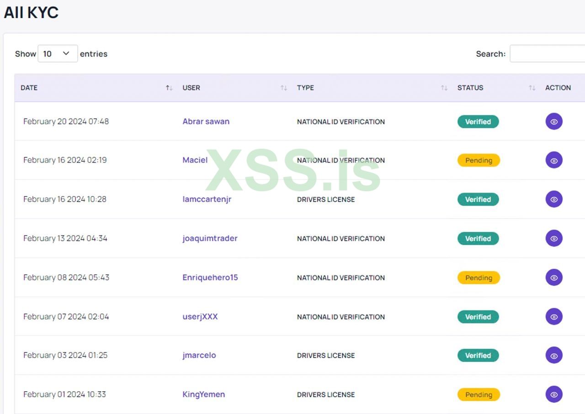Sort the table by TYPE column
The width and height of the screenshot is (585, 414).
(x=443, y=88)
